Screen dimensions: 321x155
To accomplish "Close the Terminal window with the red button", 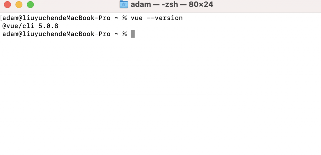I will (8, 4).
